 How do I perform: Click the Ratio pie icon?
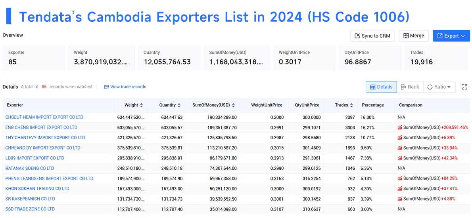click(430, 87)
